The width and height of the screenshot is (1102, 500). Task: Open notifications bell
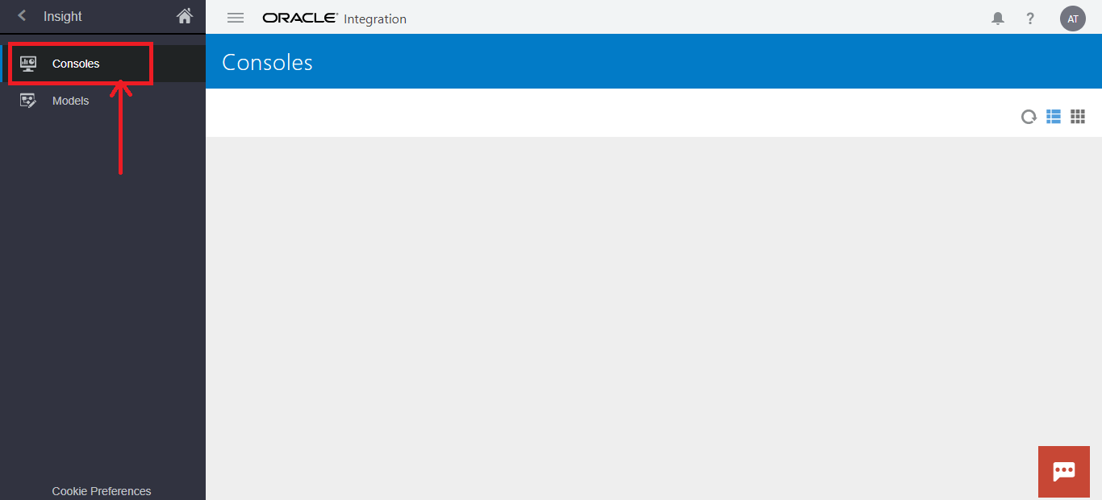[x=998, y=19]
